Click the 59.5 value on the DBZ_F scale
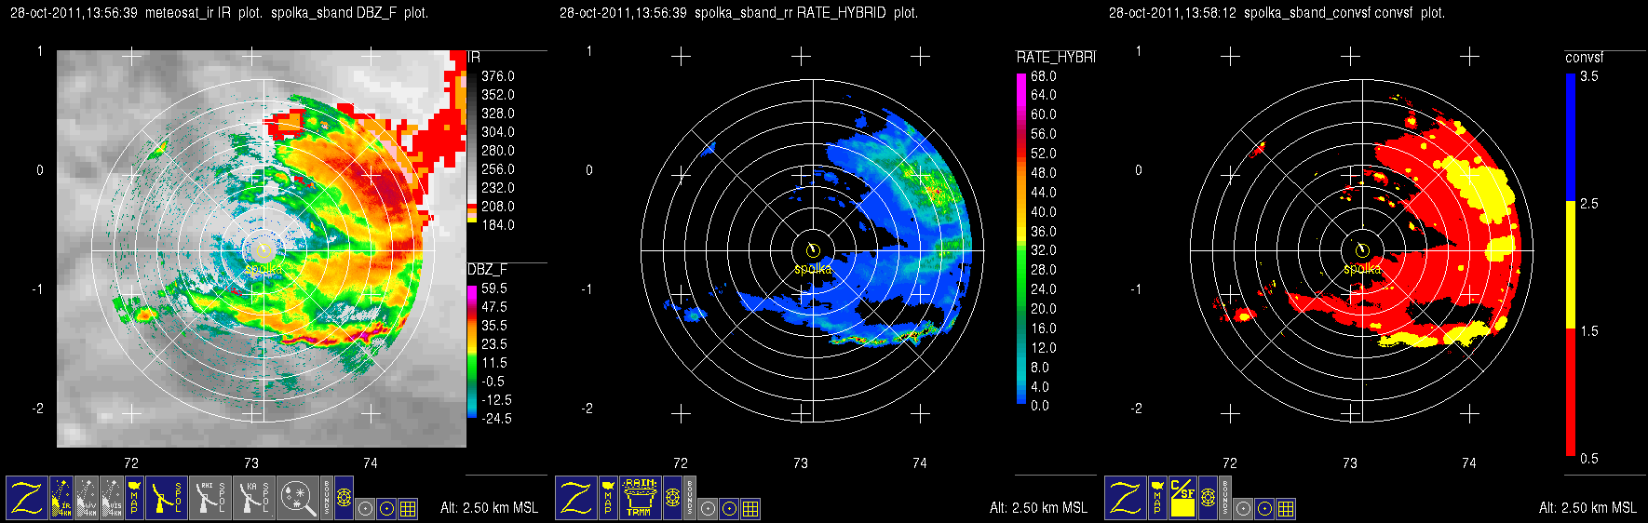The width and height of the screenshot is (1648, 523). 494,288
